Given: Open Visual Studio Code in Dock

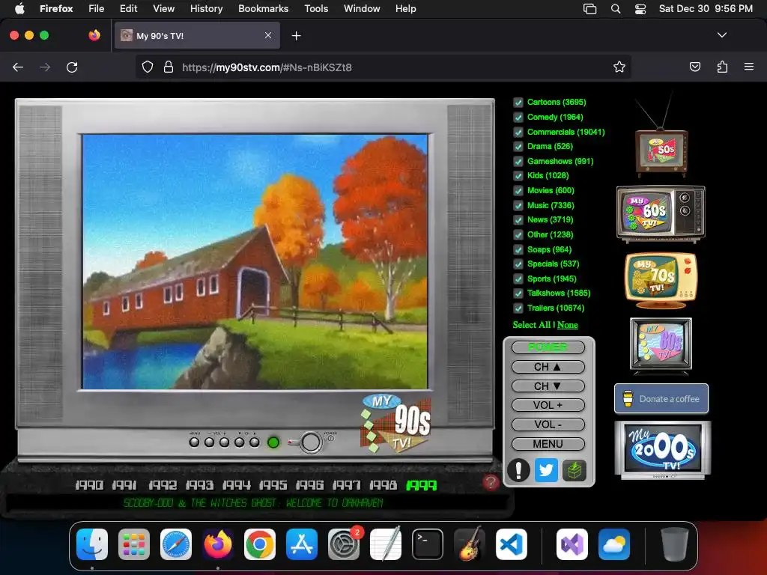Looking at the screenshot, I should pyautogui.click(x=511, y=544).
